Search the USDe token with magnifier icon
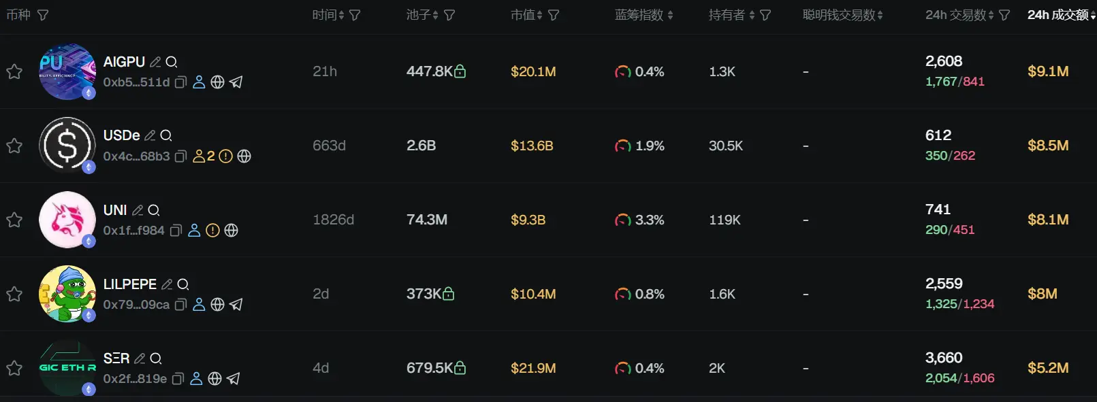The height and width of the screenshot is (402, 1097). (x=166, y=135)
